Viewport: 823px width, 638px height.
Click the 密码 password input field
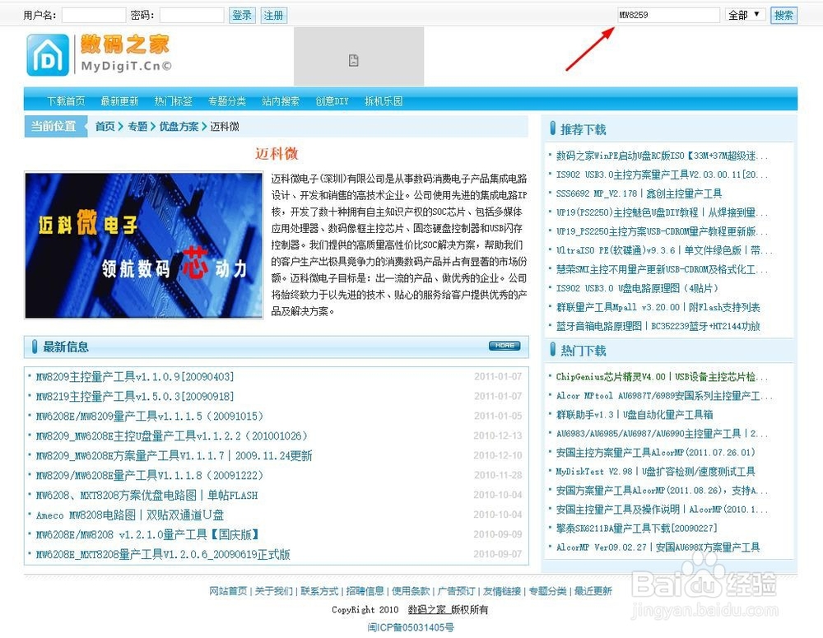click(192, 15)
